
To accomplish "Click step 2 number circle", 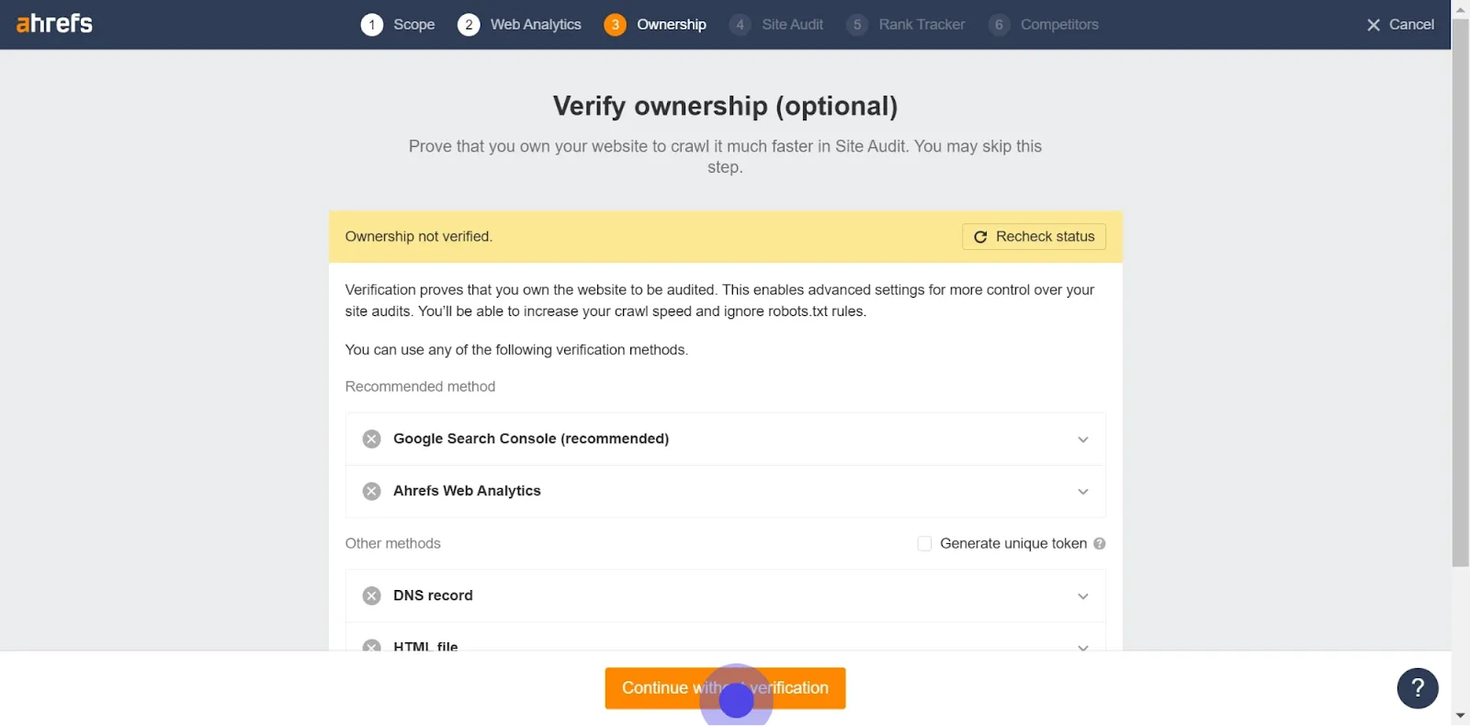I will [x=469, y=25].
